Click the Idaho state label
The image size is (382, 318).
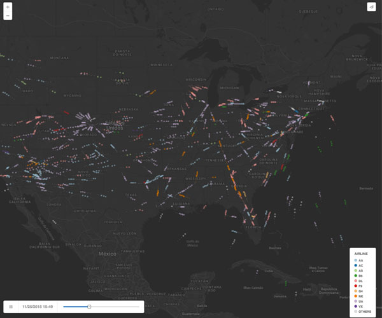27,91
